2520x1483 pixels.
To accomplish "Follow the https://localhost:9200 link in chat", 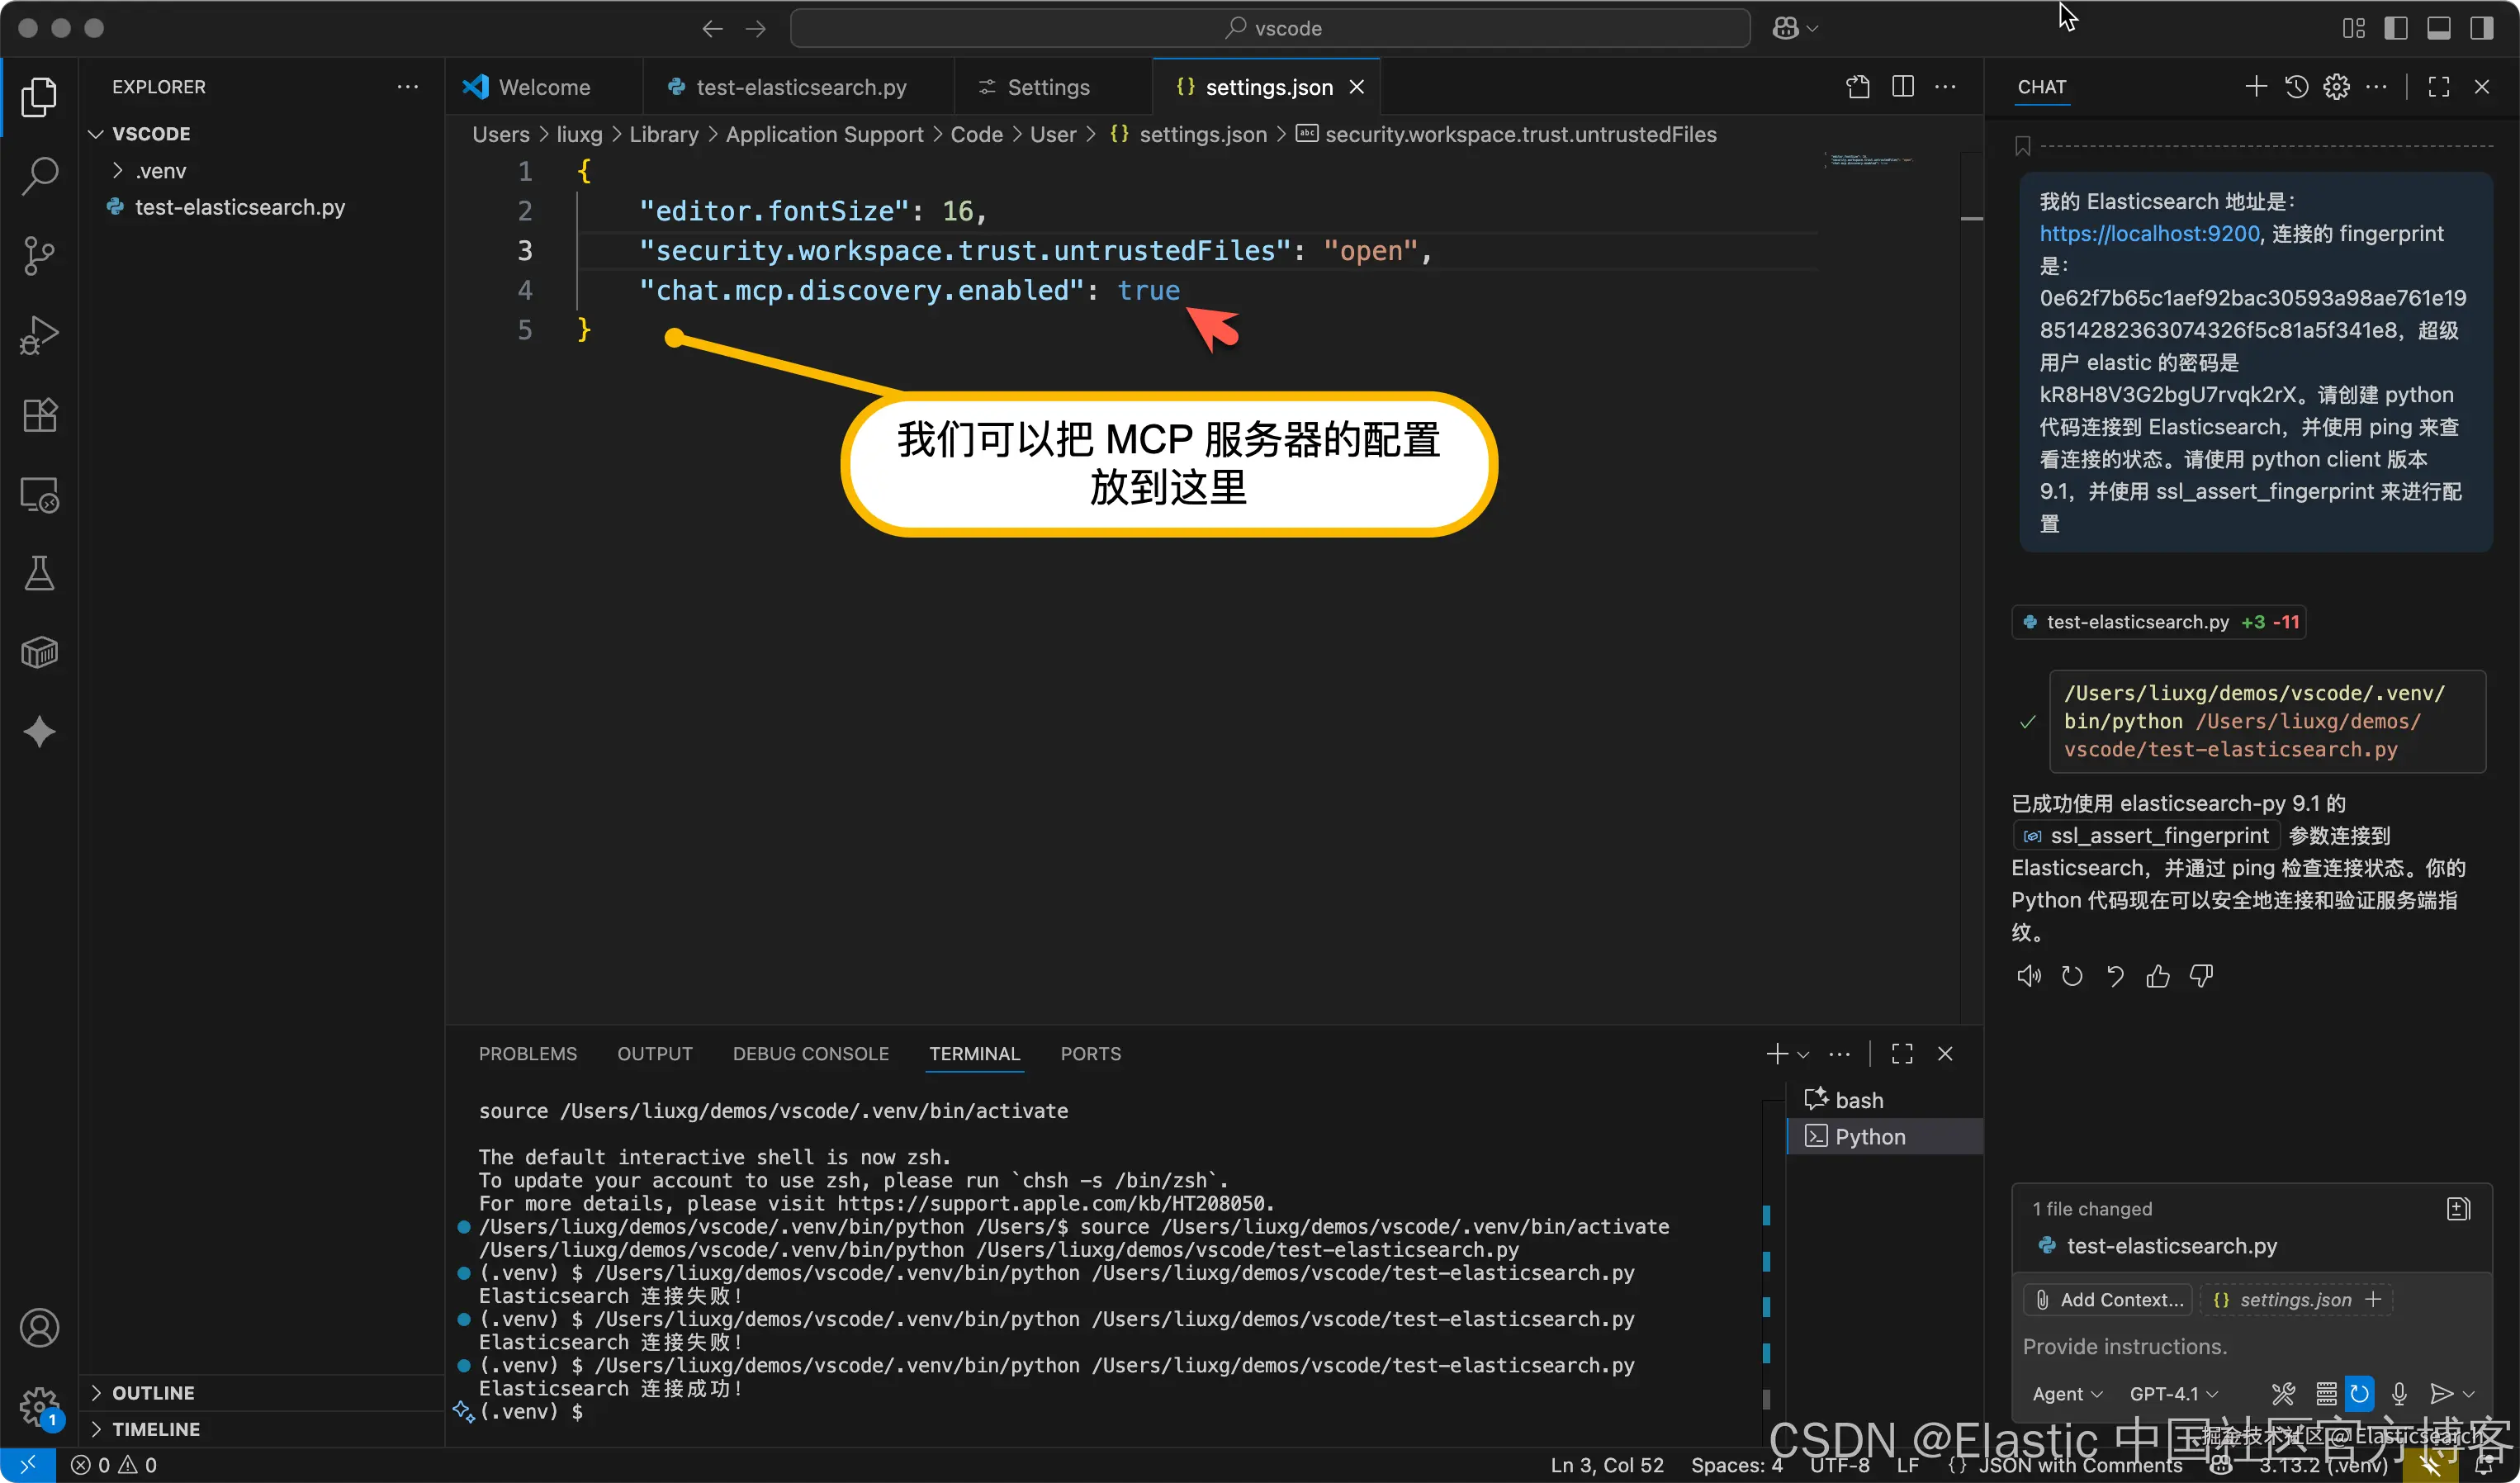I will click(2149, 234).
